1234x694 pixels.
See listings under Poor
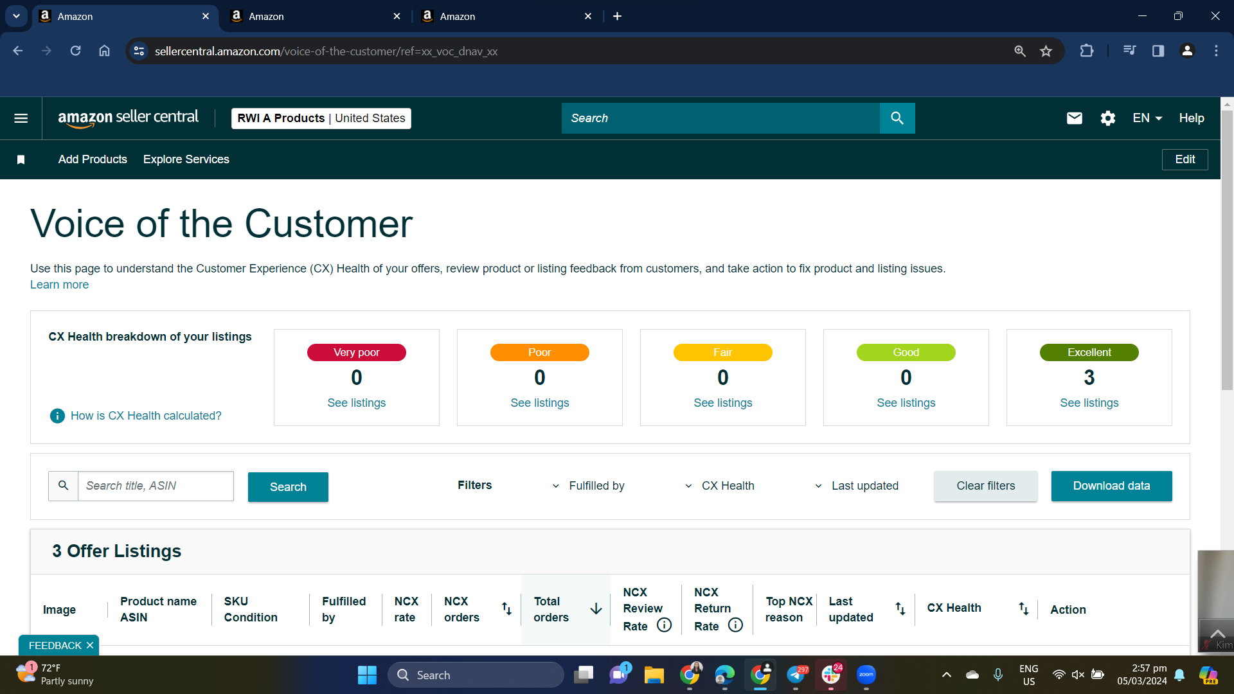coord(540,403)
